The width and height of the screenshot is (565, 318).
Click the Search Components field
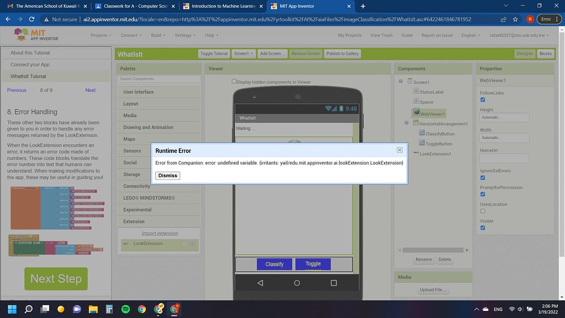point(159,78)
